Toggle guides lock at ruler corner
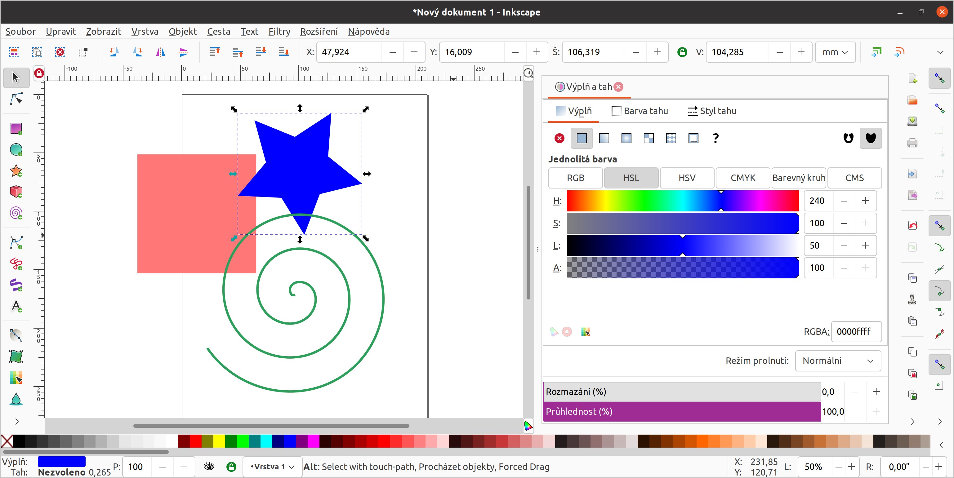Viewport: 954px width, 478px height. tap(39, 73)
